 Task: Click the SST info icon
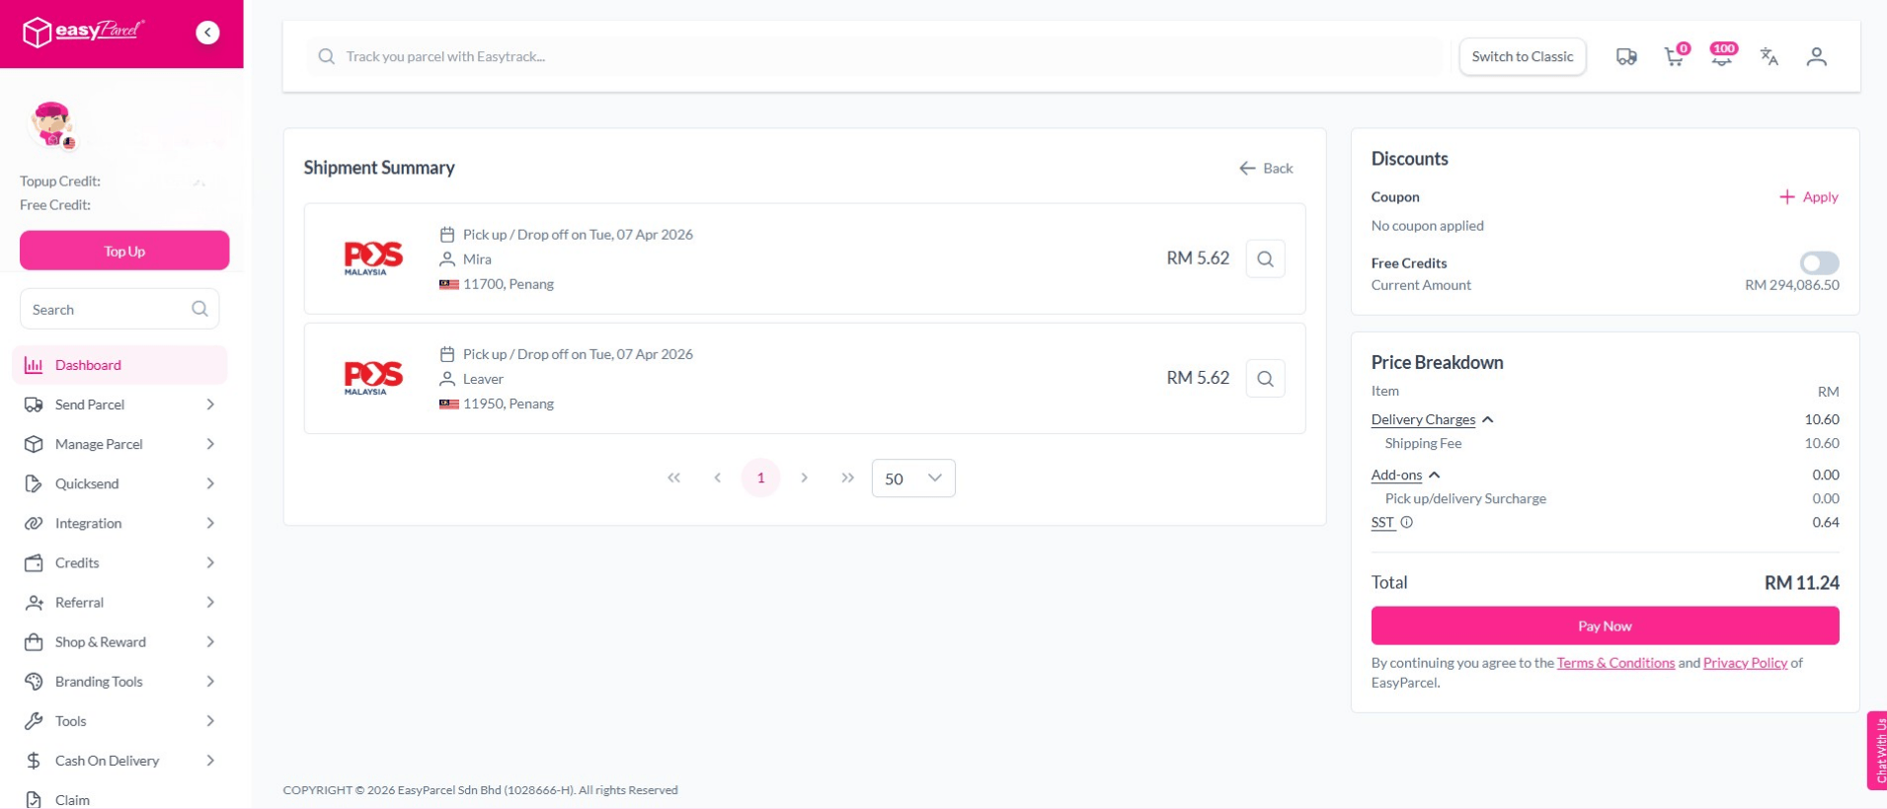pos(1406,523)
